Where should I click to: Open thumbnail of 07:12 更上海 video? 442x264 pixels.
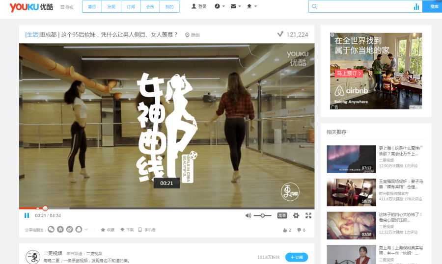(351, 159)
